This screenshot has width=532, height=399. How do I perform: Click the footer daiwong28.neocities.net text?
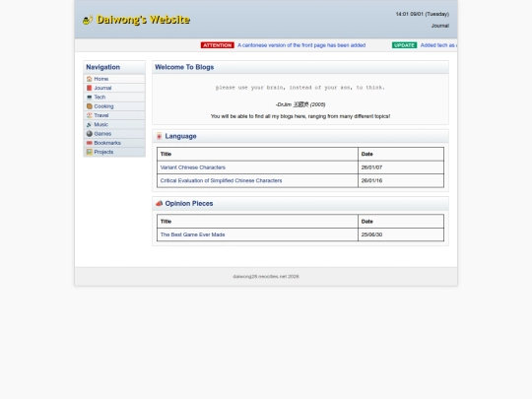pyautogui.click(x=266, y=277)
